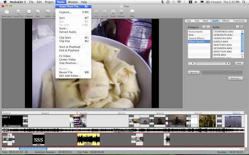The width and height of the screenshot is (249, 155).
Task: Add an audio file with plus button
Action: pyautogui.click(x=237, y=27)
